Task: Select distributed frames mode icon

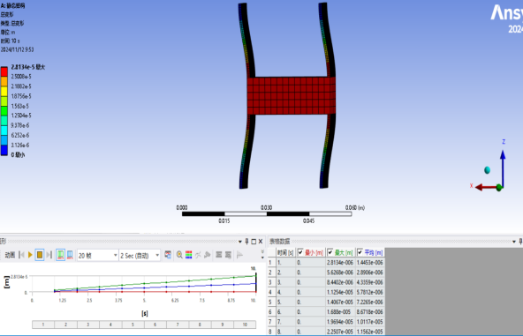Action: pos(60,255)
